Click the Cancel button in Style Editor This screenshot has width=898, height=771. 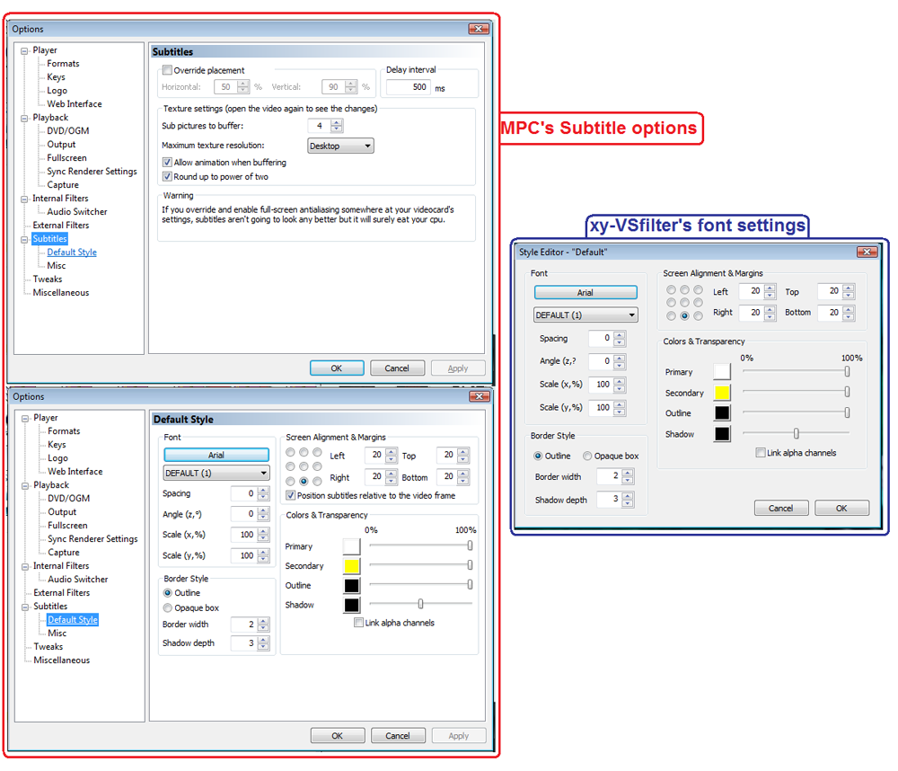(x=781, y=508)
